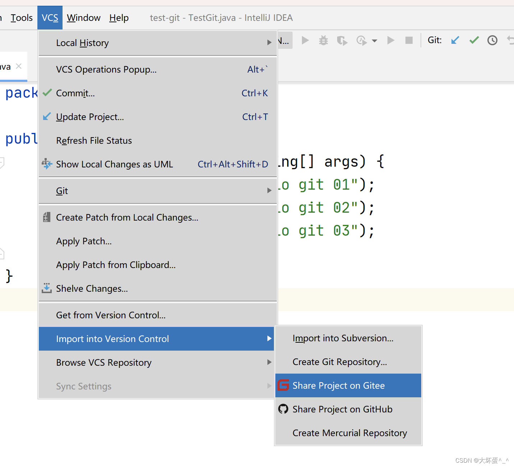Click code line containing git 03

326,231
